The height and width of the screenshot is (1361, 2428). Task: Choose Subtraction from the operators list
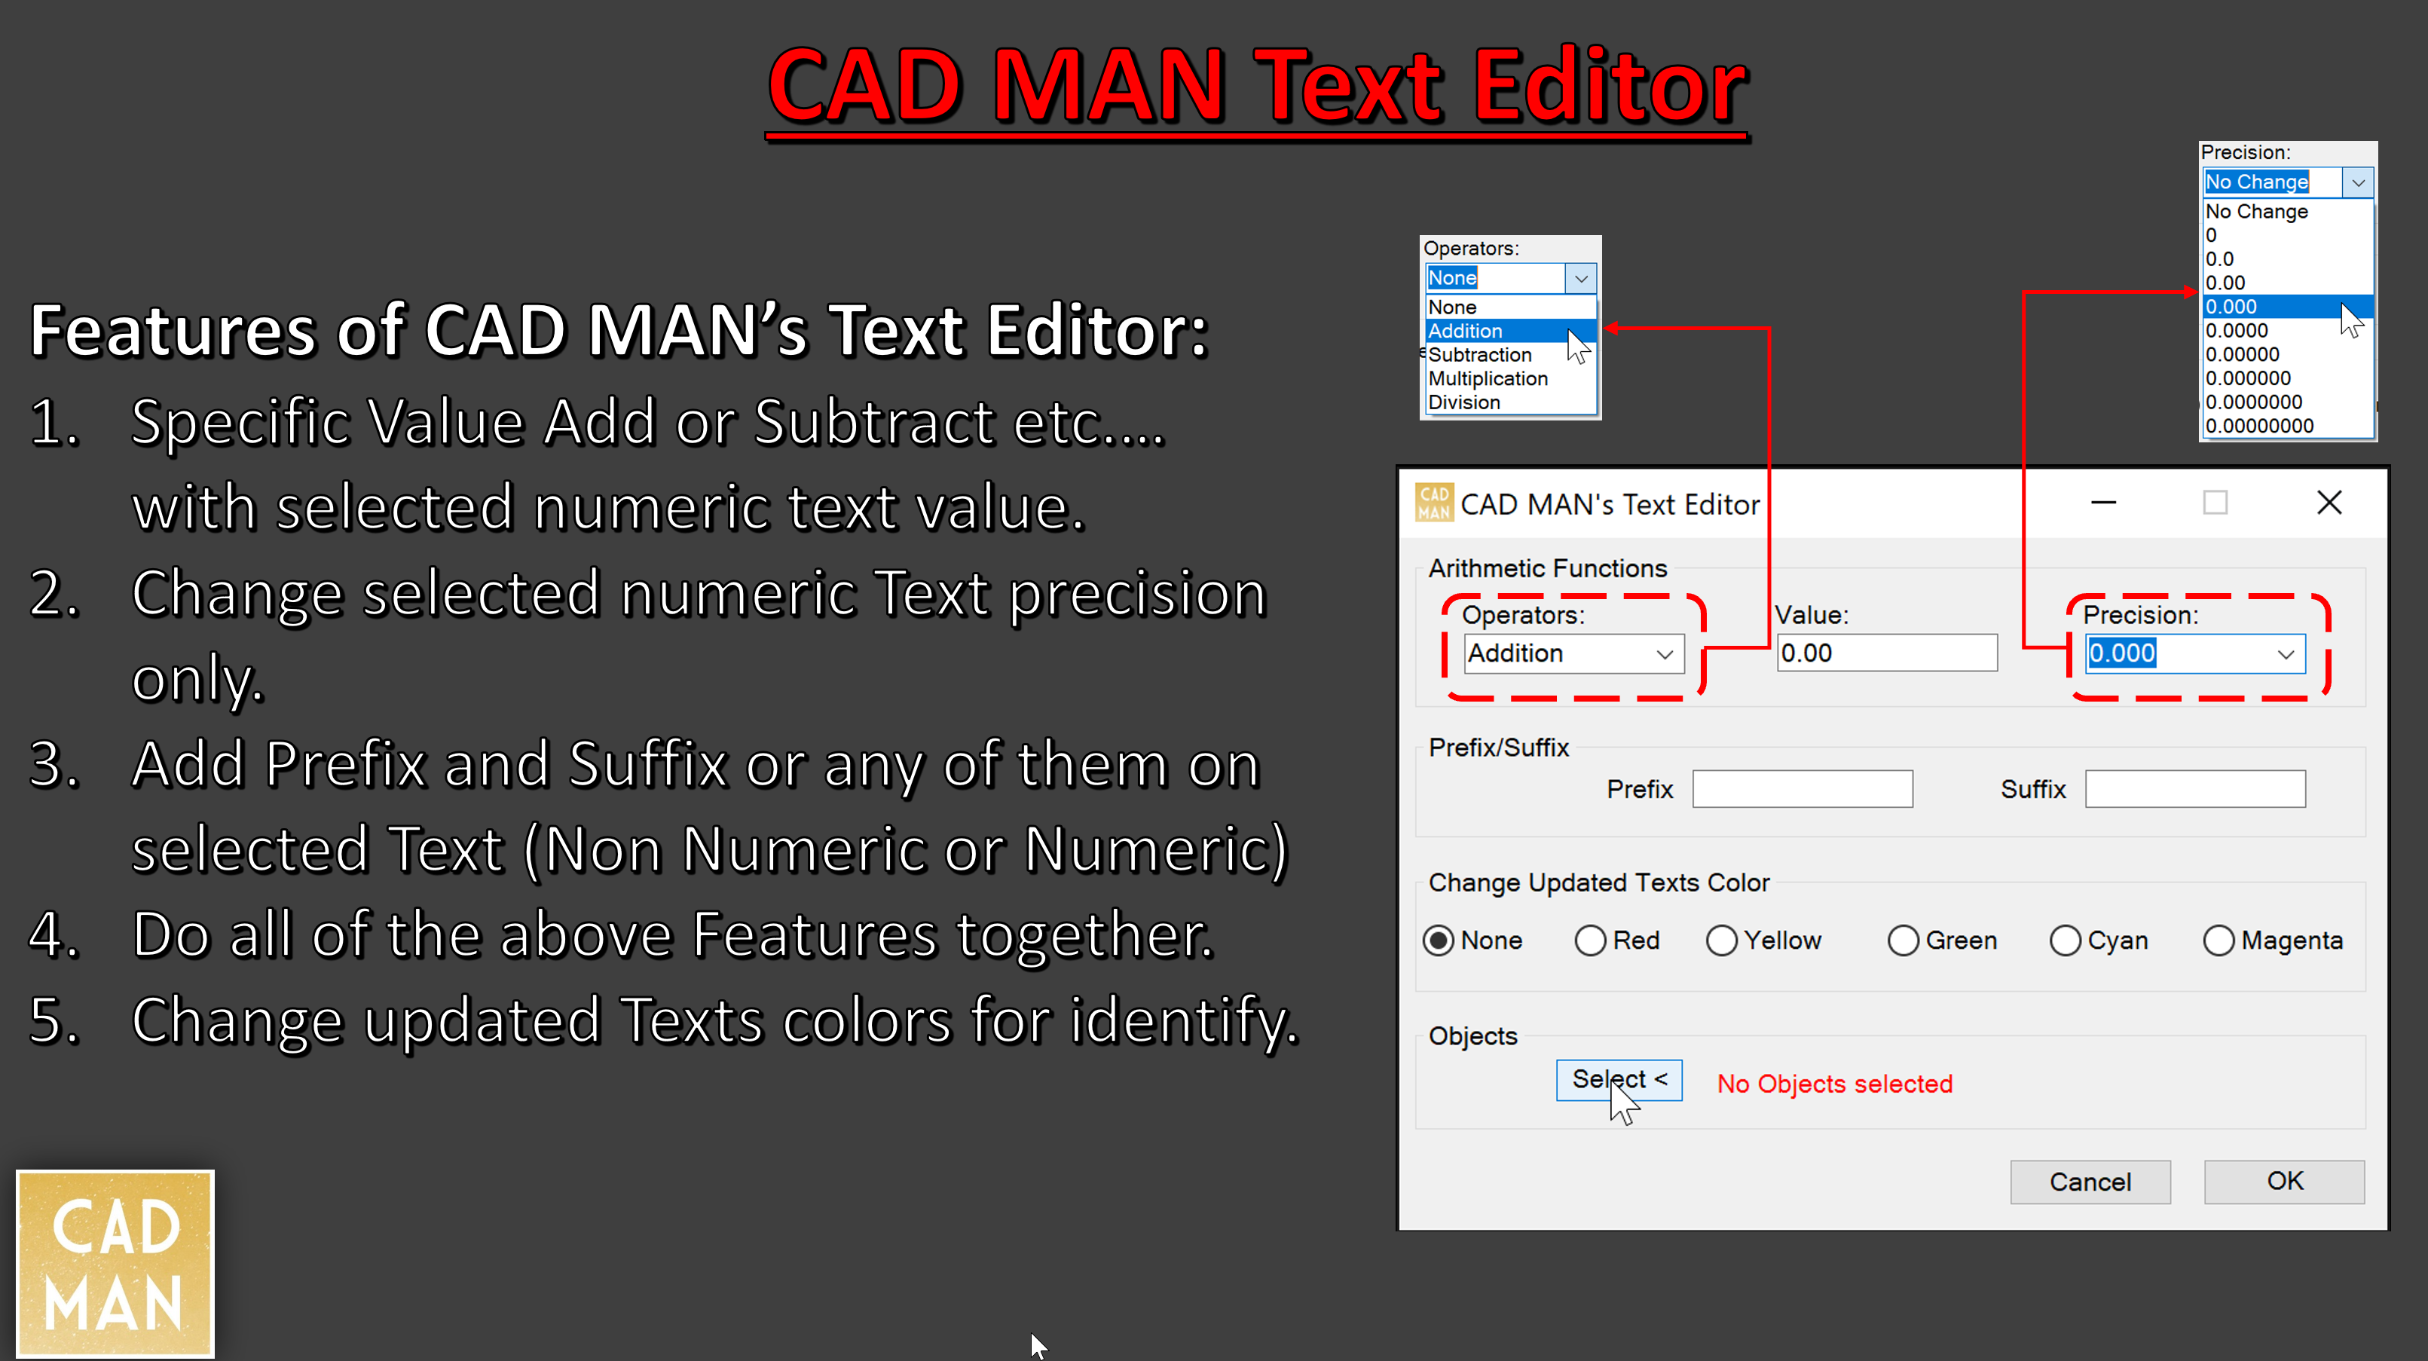click(x=1480, y=354)
